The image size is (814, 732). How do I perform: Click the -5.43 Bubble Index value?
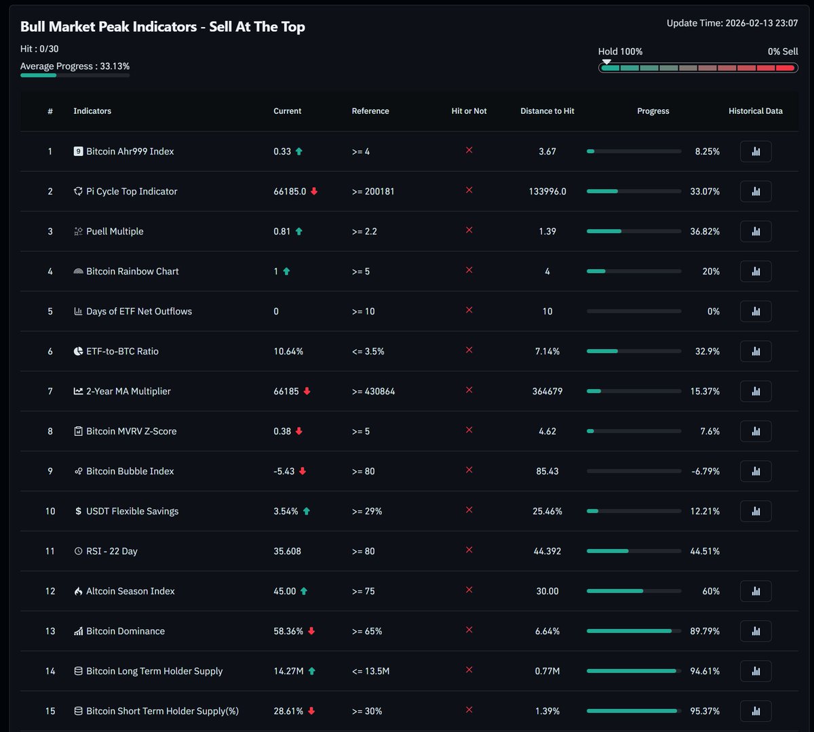pos(284,471)
